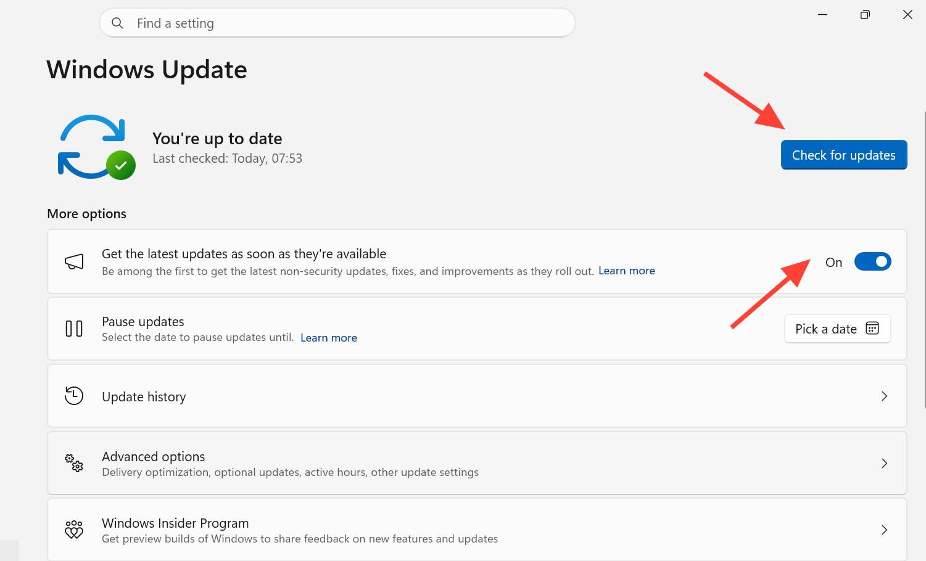This screenshot has height=561, width=926.
Task: Open the Advanced options row title
Action: [x=153, y=456]
